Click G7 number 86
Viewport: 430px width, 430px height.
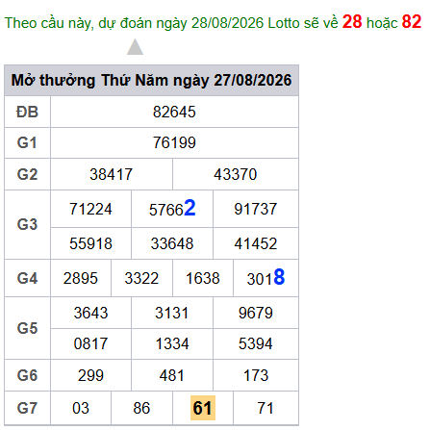141,408
